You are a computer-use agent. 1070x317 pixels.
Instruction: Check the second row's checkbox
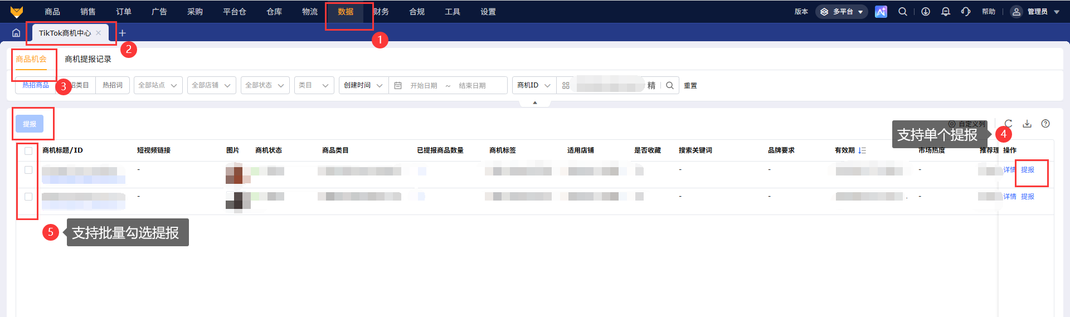click(x=28, y=197)
